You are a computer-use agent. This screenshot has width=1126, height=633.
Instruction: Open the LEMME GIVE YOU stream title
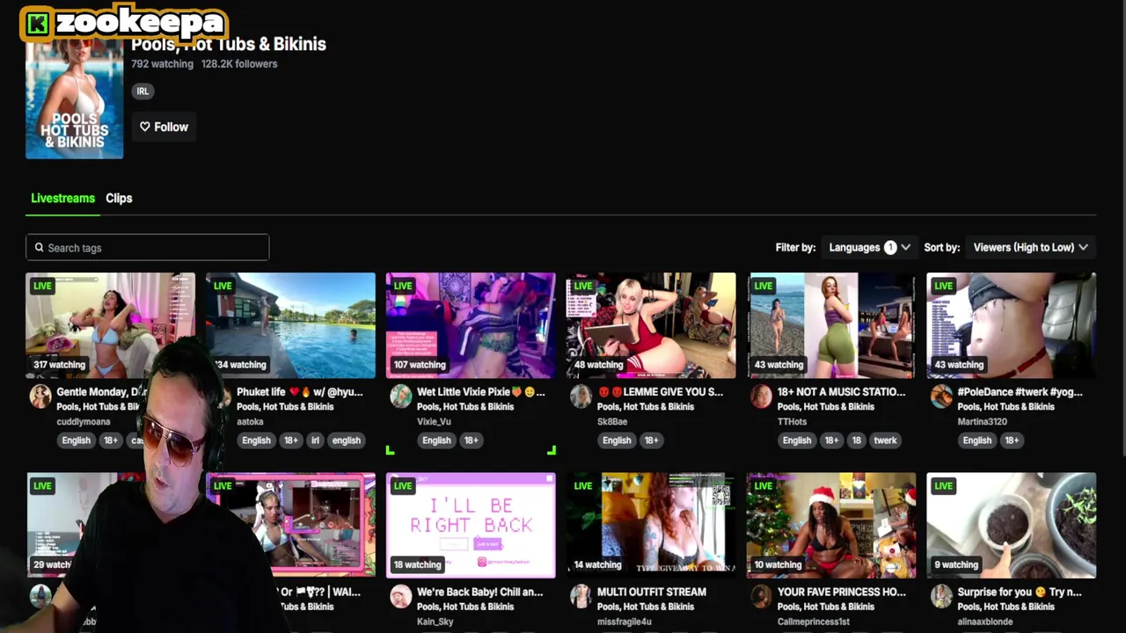pyautogui.click(x=661, y=392)
